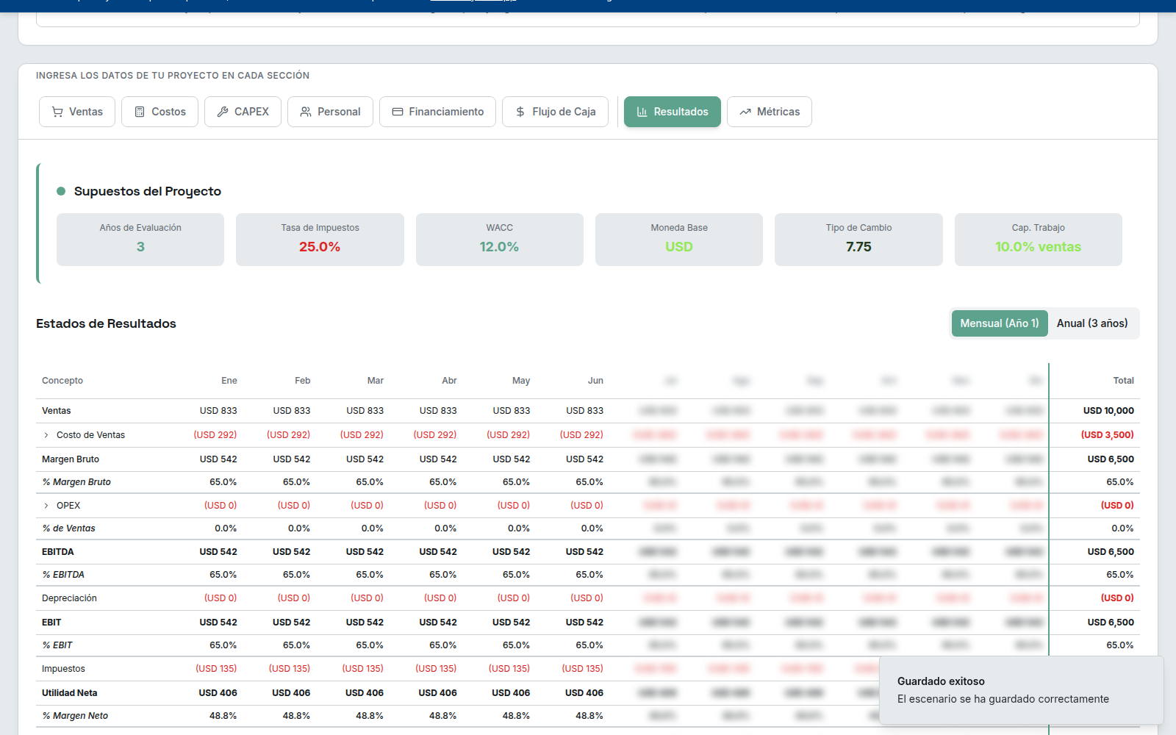The width and height of the screenshot is (1176, 735).
Task: Click the Jun column header
Action: (x=595, y=381)
